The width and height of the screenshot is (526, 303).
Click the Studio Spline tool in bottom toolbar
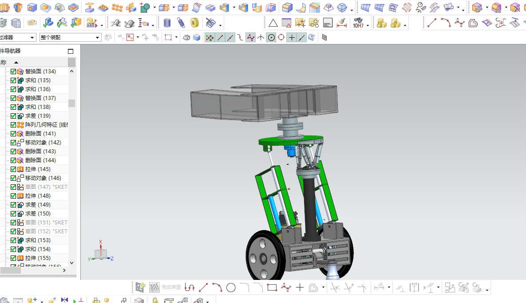(286, 287)
